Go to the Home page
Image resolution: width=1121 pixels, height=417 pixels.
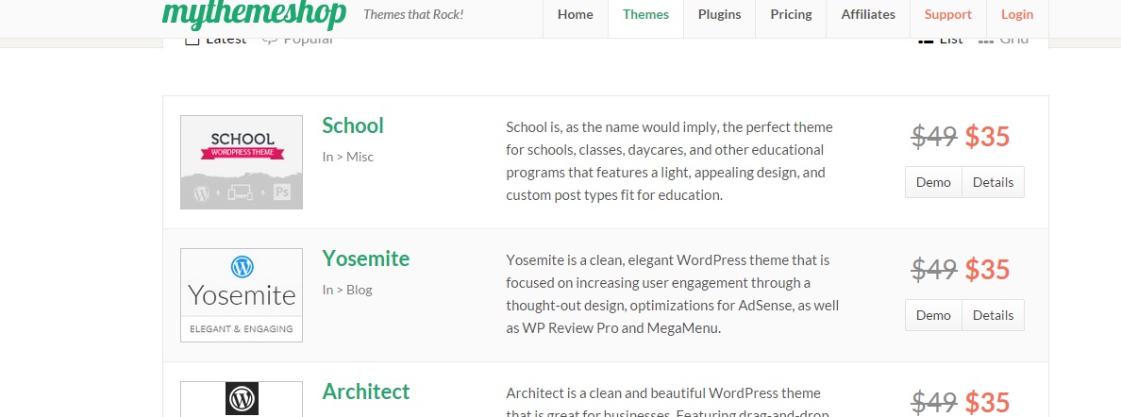(576, 14)
